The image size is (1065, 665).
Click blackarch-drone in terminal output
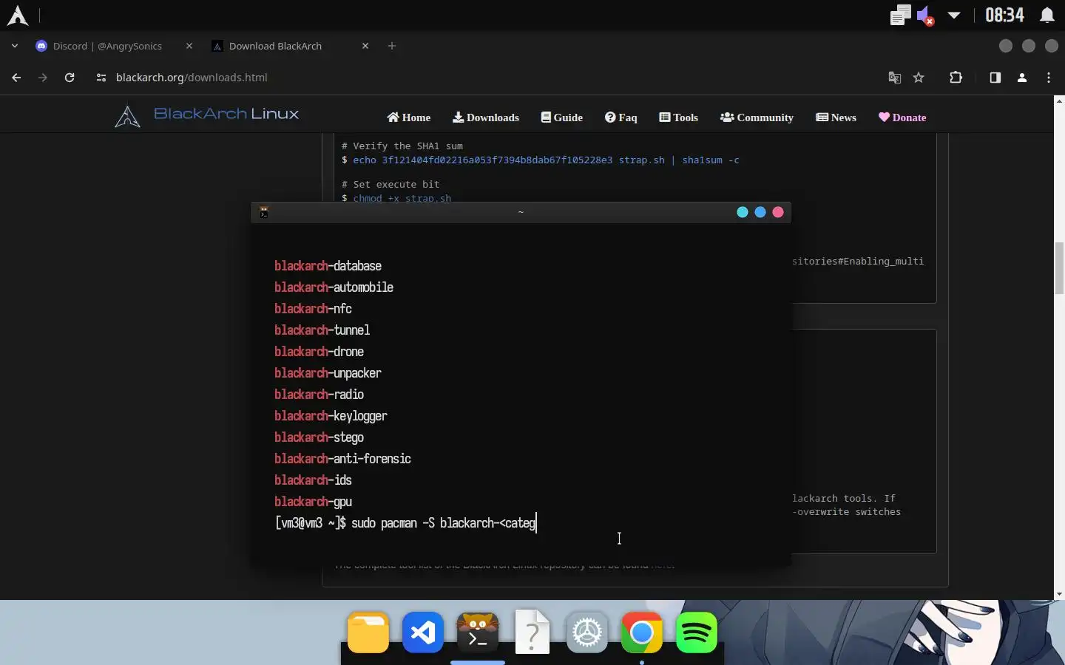[x=319, y=352]
